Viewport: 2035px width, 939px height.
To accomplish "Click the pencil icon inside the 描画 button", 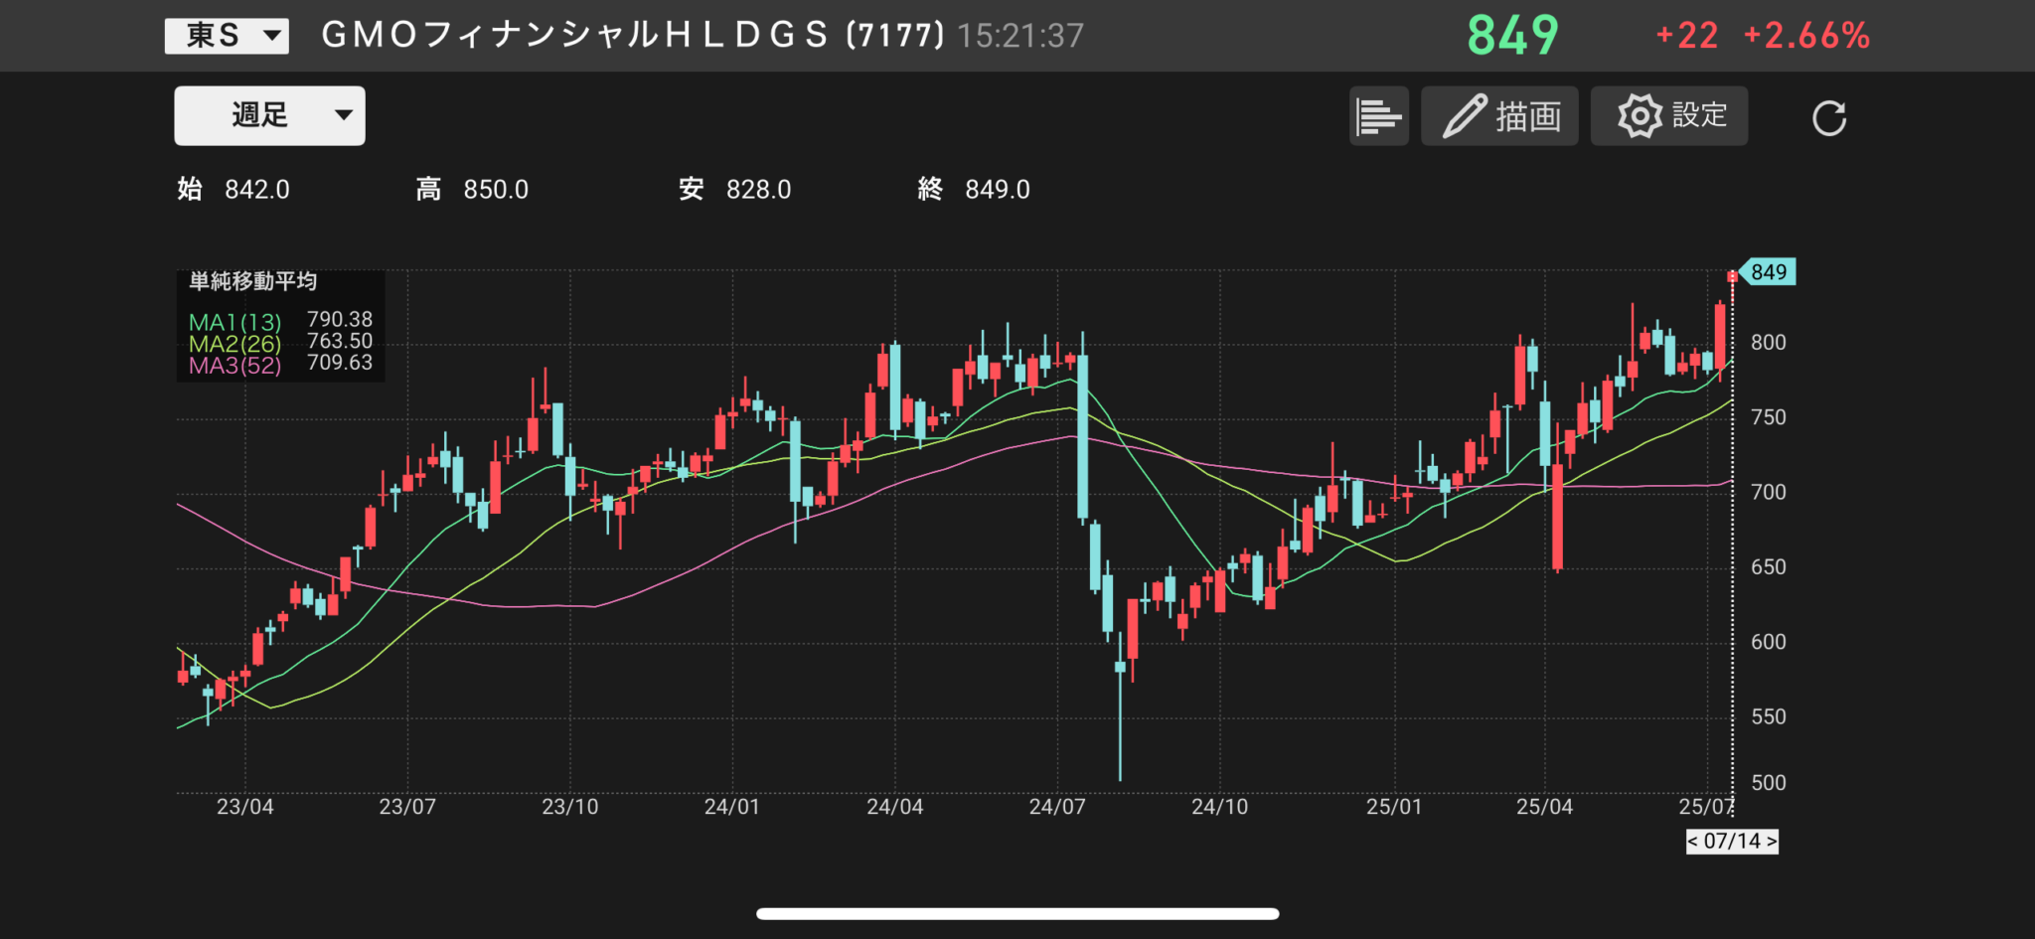I will (1467, 115).
